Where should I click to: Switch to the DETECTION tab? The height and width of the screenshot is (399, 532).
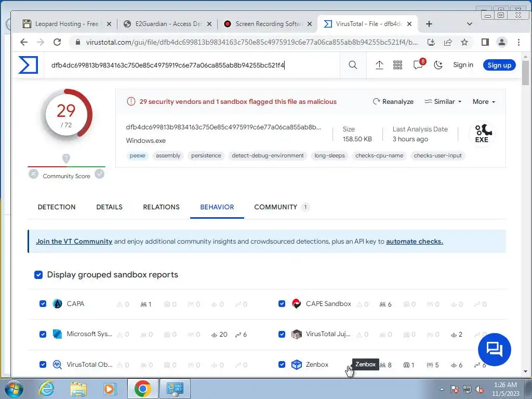57,207
